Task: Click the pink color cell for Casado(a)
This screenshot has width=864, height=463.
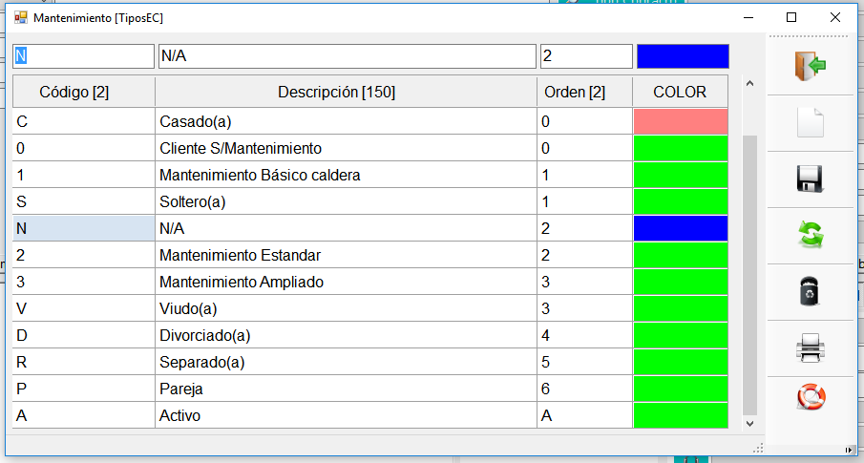Action: pos(681,121)
